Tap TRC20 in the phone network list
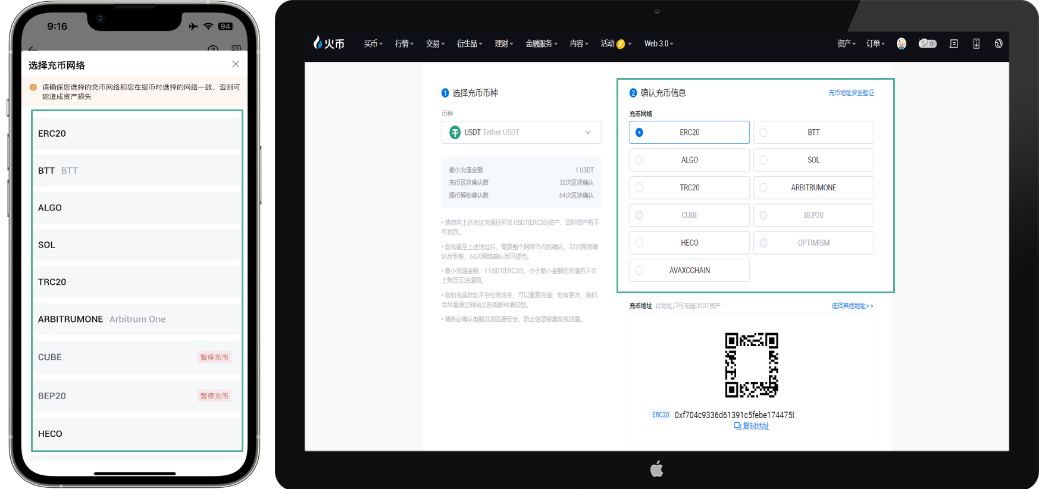The height and width of the screenshot is (489, 1039). 137,282
